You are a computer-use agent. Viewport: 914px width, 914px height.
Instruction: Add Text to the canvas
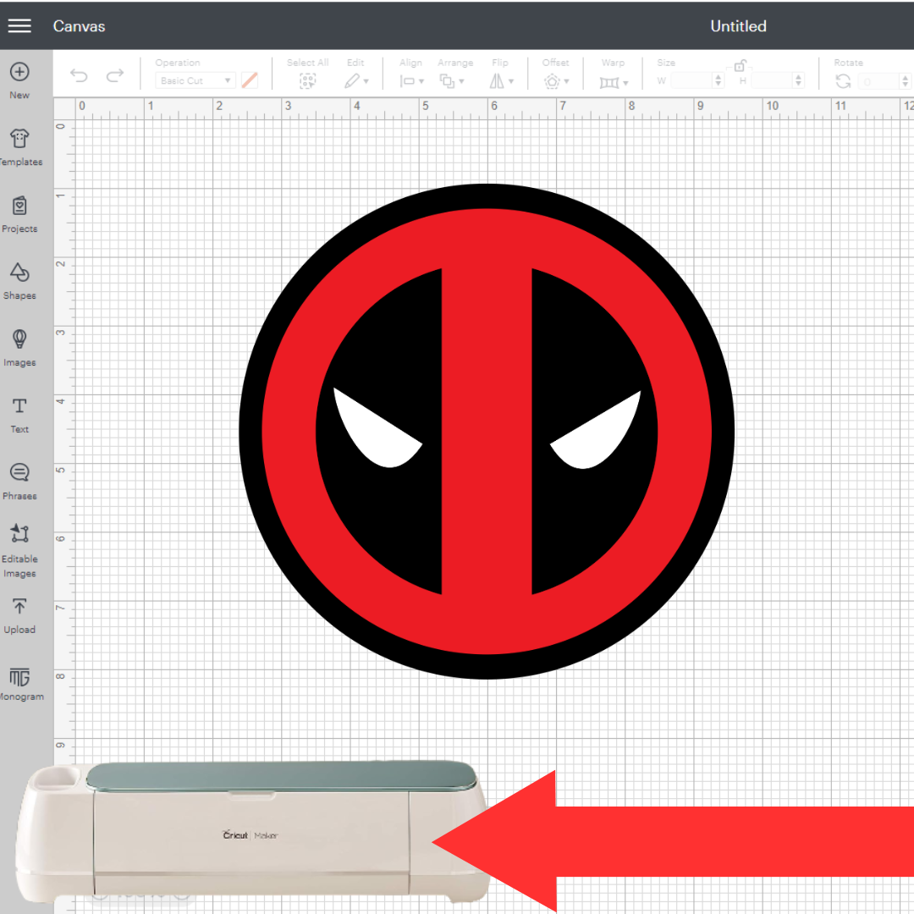coord(19,415)
